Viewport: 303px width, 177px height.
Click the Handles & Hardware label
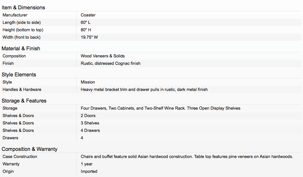click(22, 89)
